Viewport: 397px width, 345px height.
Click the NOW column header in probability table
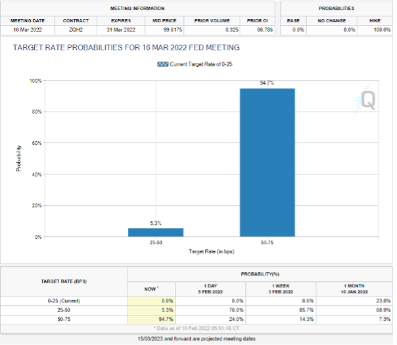pos(151,289)
